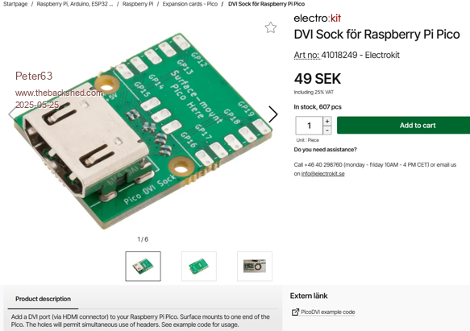Open PicoDVI example code link
Image resolution: width=470 pixels, height=331 pixels.
tap(328, 312)
